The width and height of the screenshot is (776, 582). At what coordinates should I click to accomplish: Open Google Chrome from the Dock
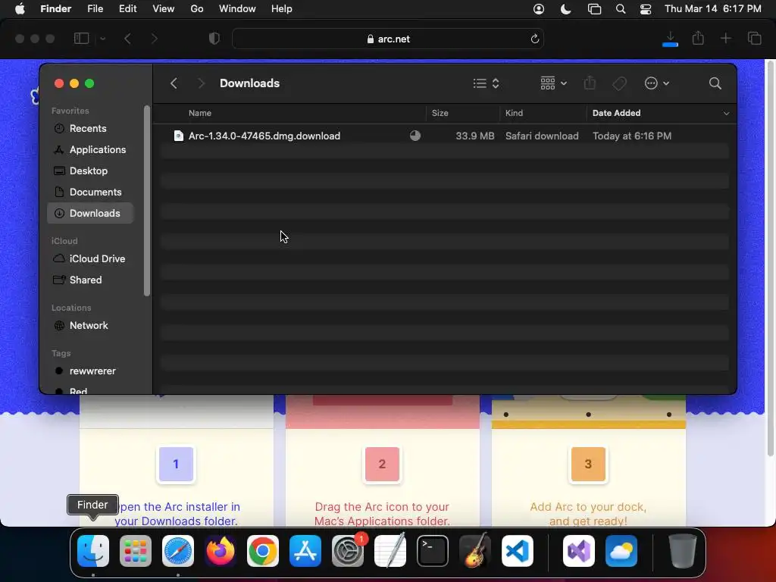pyautogui.click(x=263, y=551)
